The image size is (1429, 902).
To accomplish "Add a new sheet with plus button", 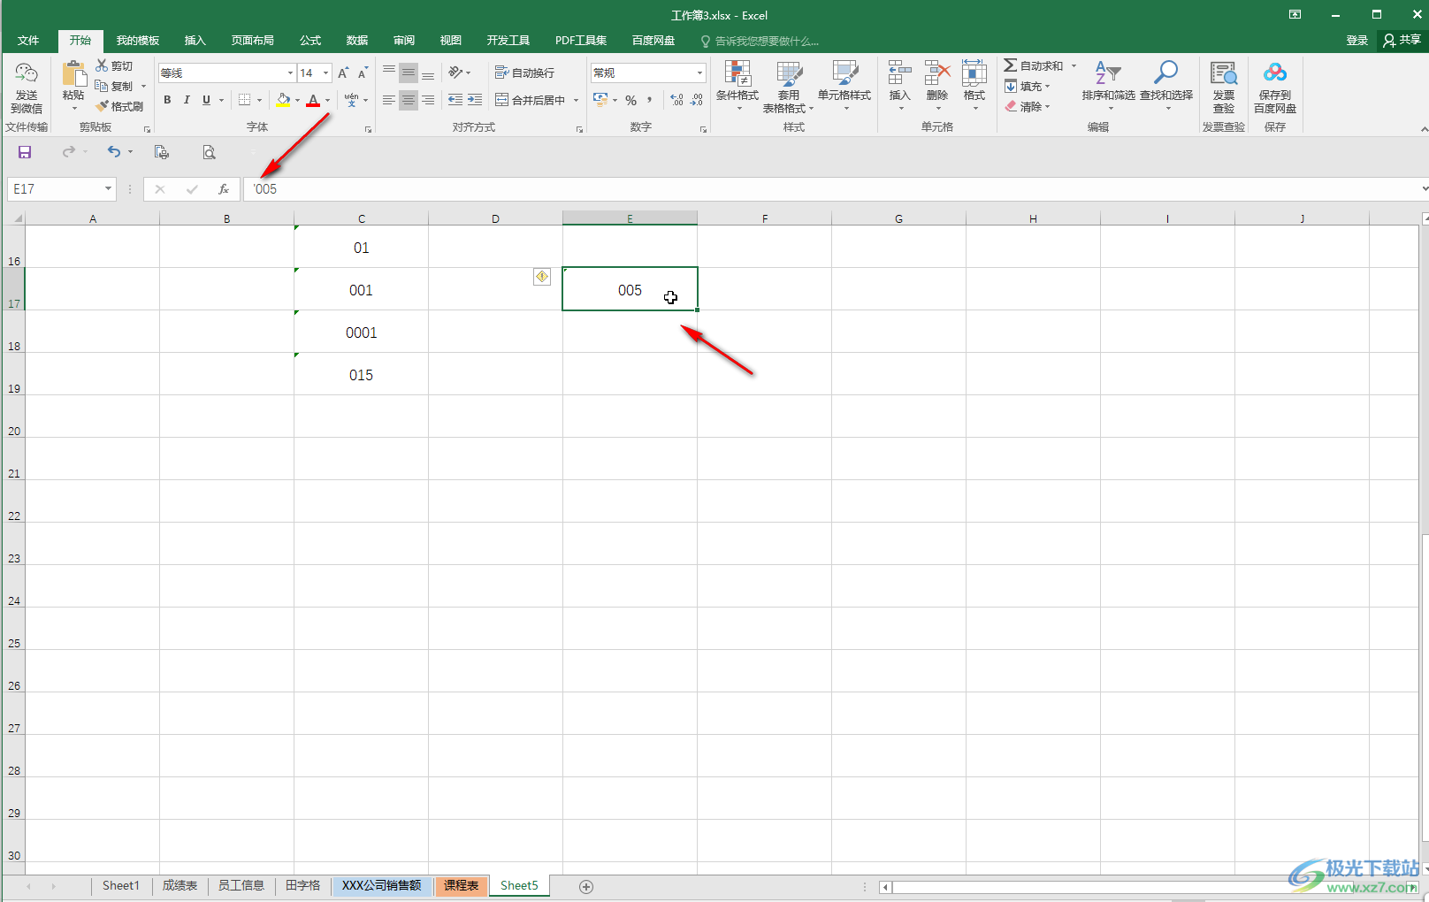I will point(586,887).
